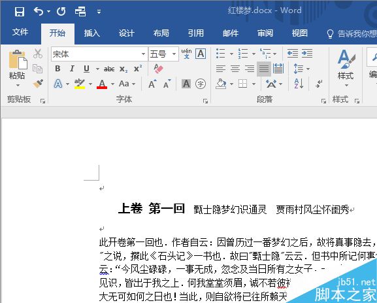This screenshot has height=303, width=377.
Task: Expand the 粘贴 options arrow
Action: coord(18,85)
